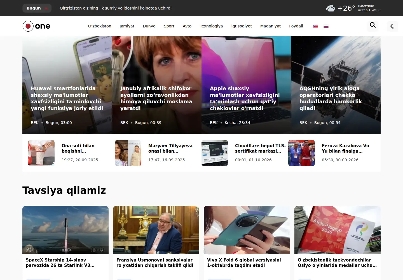Switch language with the US flag icon
403x280 pixels.
pyautogui.click(x=315, y=26)
